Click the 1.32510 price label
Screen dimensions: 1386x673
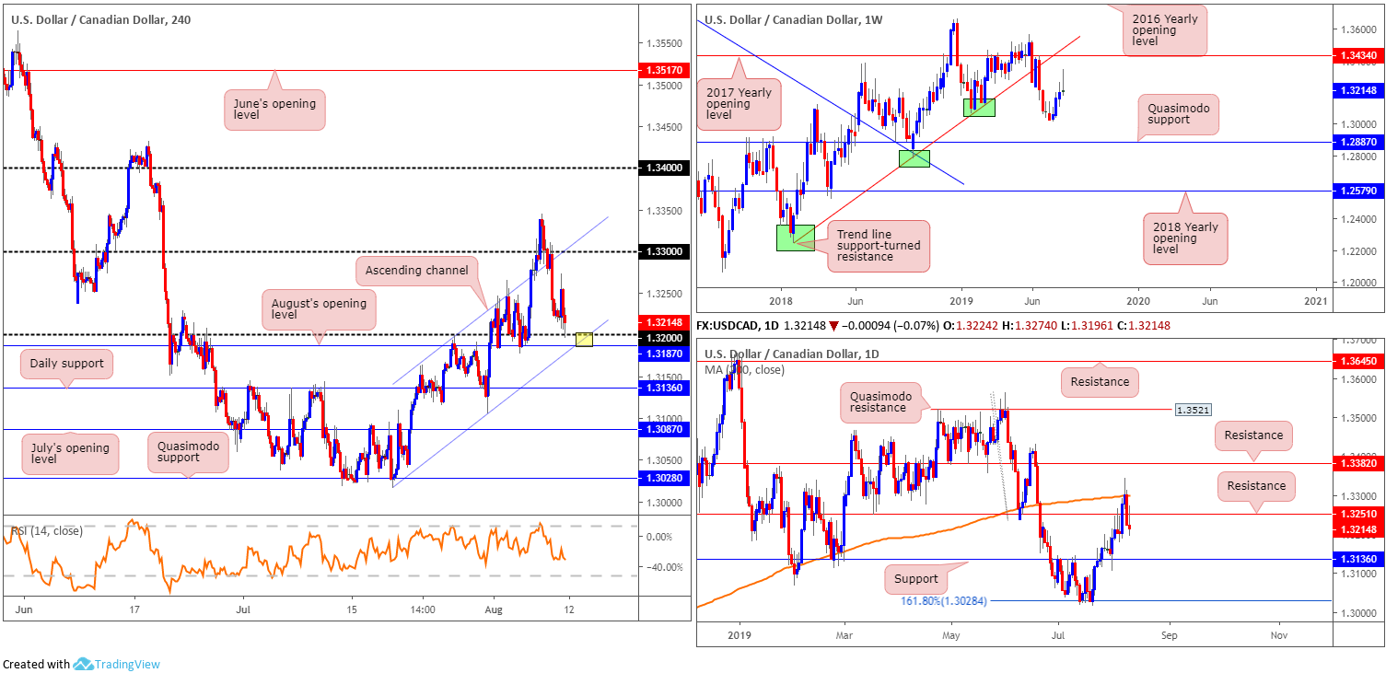[x=1358, y=514]
